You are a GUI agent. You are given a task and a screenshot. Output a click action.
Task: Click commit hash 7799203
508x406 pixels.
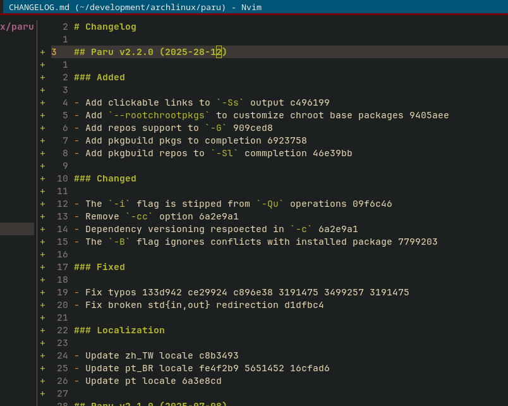[x=418, y=242]
